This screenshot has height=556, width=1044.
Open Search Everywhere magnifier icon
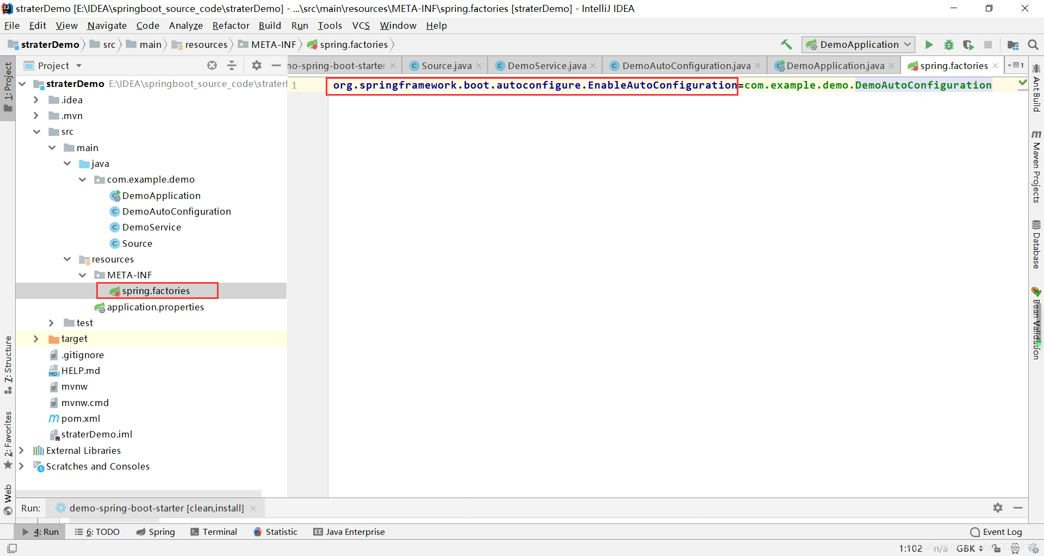pos(1033,45)
